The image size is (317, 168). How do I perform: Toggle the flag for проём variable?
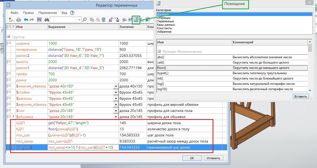point(9,74)
